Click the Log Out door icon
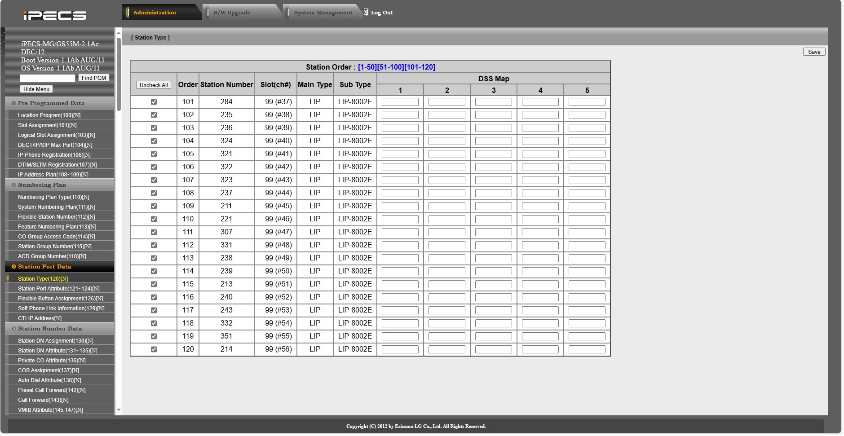The image size is (844, 436). 366,12
